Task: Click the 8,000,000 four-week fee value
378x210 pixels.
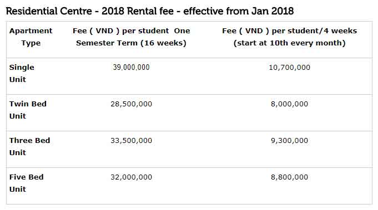Action: pos(289,104)
